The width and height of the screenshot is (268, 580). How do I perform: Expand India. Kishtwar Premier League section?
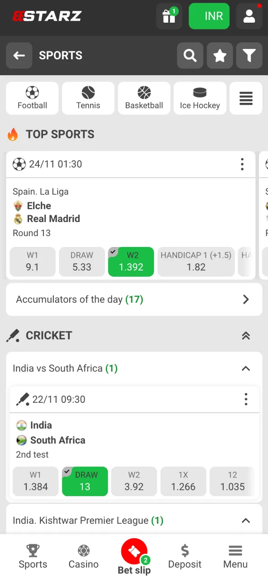click(246, 520)
